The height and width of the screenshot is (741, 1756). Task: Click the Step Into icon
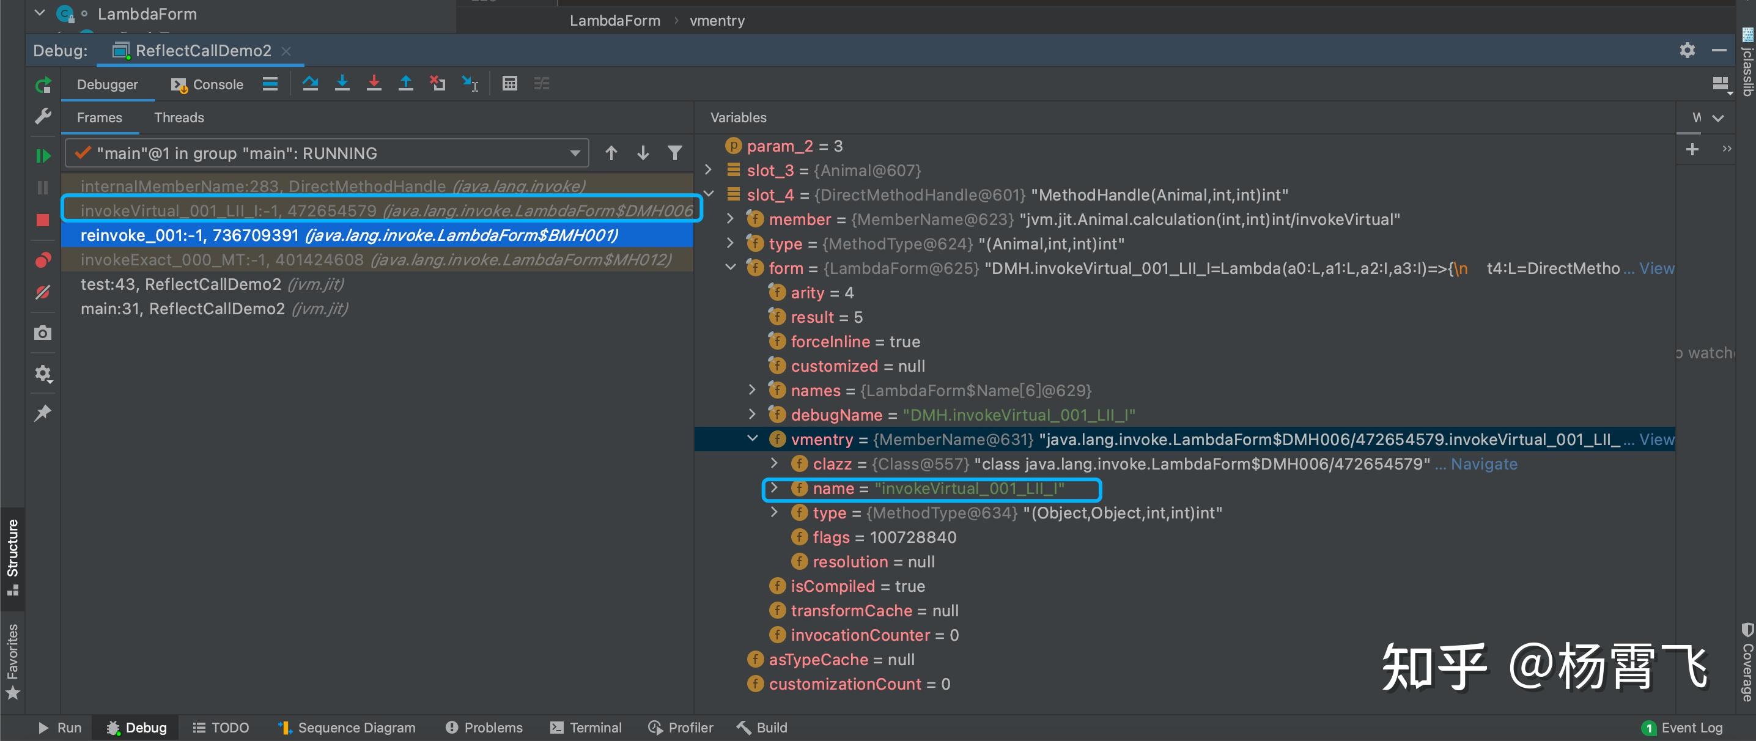pyautogui.click(x=342, y=84)
